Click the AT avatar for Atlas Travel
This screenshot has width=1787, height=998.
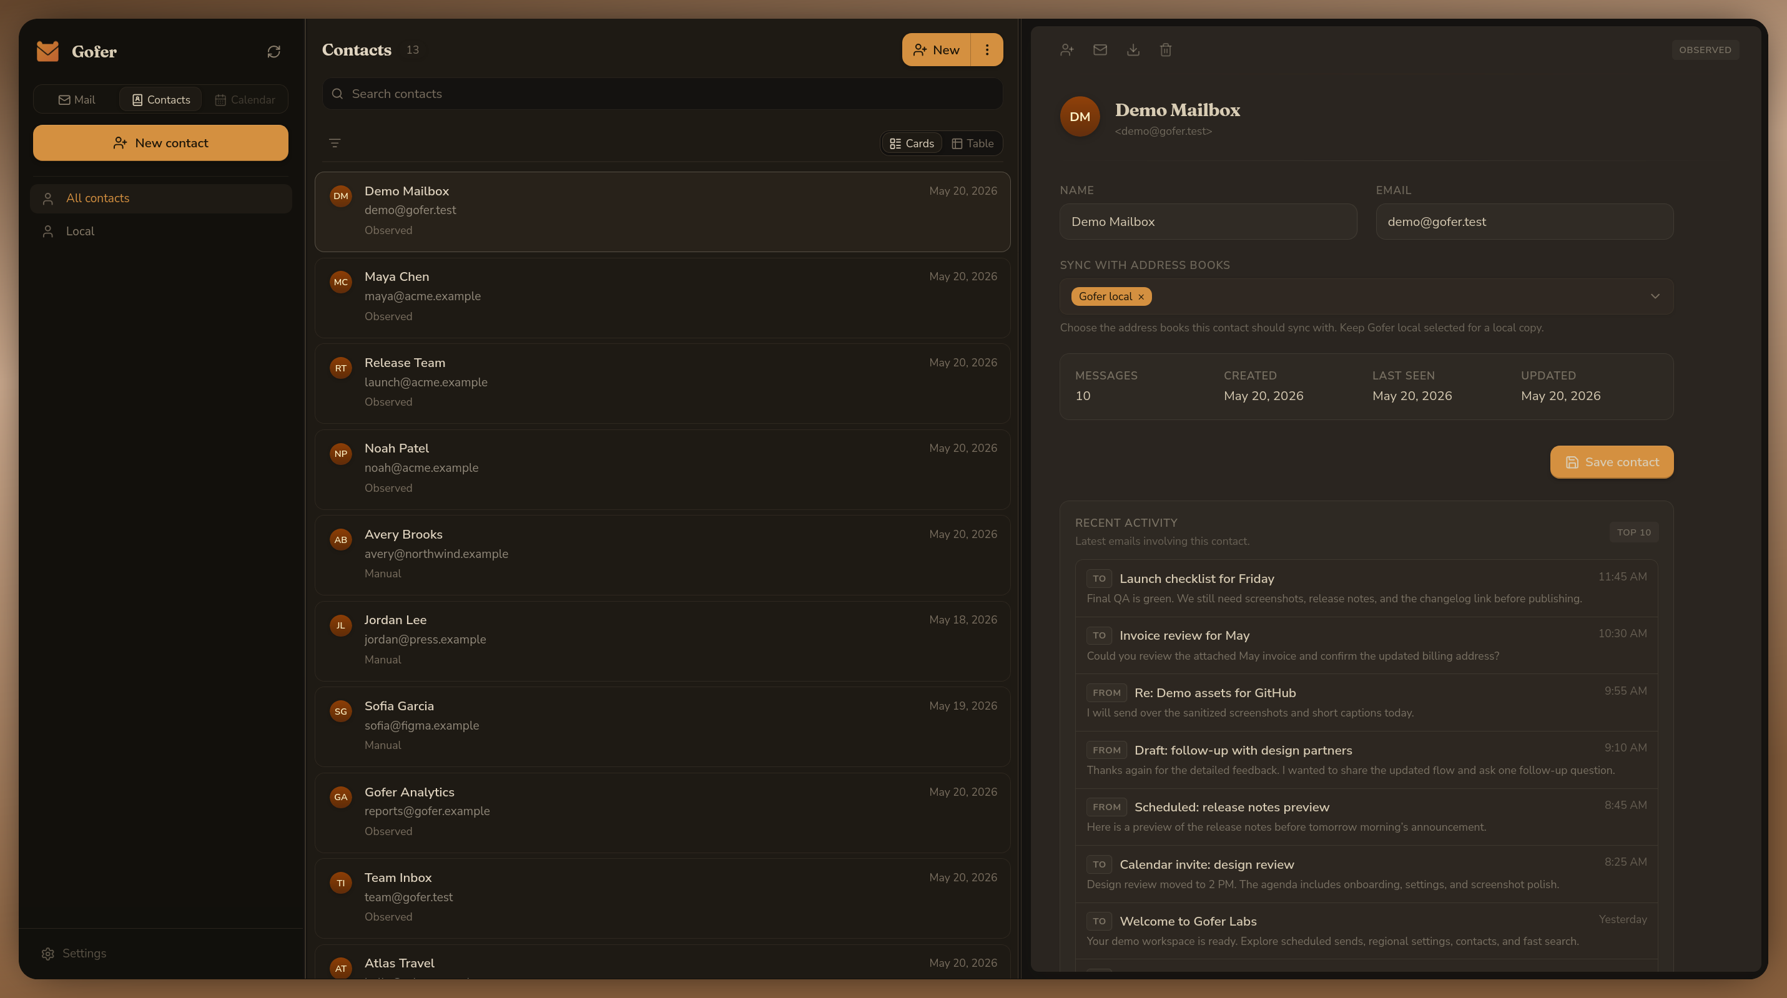point(341,968)
